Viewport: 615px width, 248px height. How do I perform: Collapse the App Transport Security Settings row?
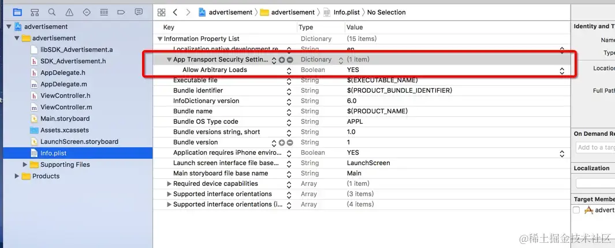click(169, 60)
